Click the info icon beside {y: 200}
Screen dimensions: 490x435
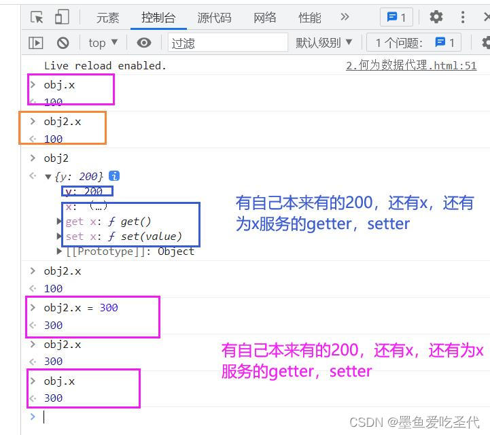(x=114, y=176)
